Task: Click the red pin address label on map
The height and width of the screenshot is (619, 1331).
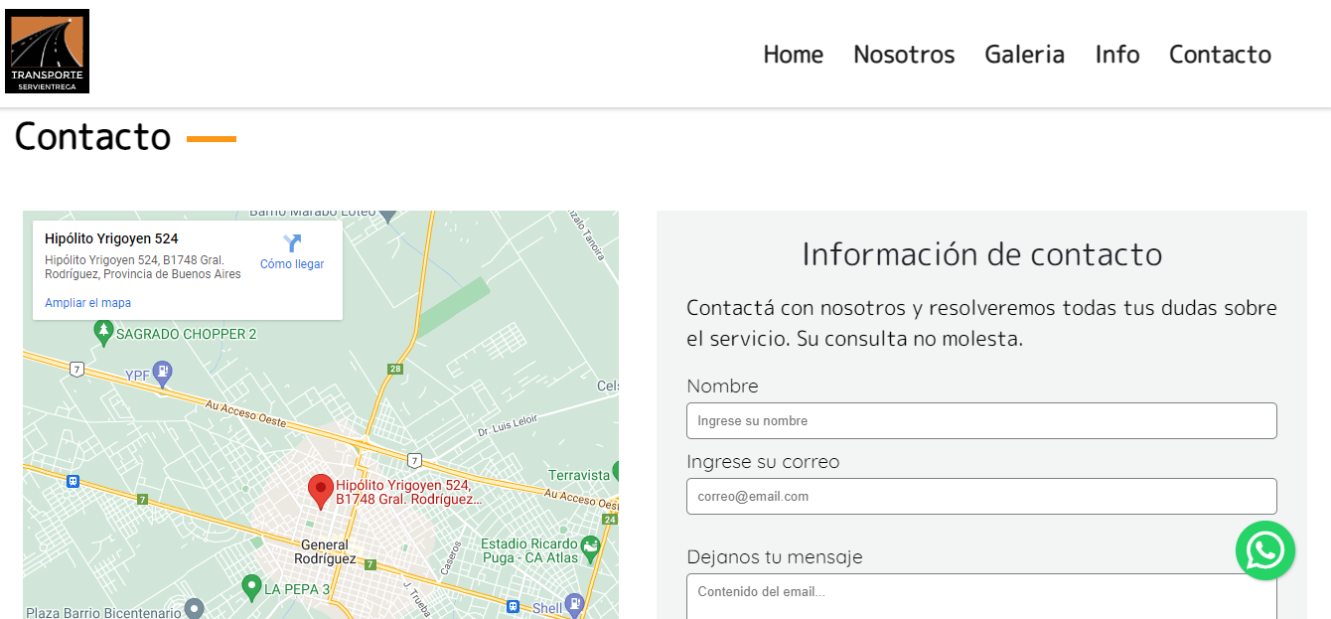Action: (408, 492)
